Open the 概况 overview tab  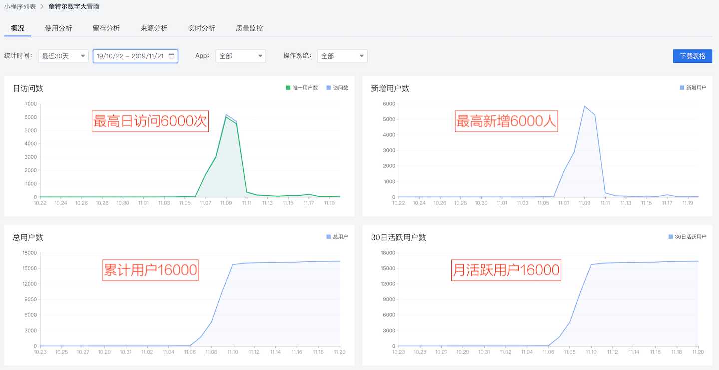pos(17,28)
